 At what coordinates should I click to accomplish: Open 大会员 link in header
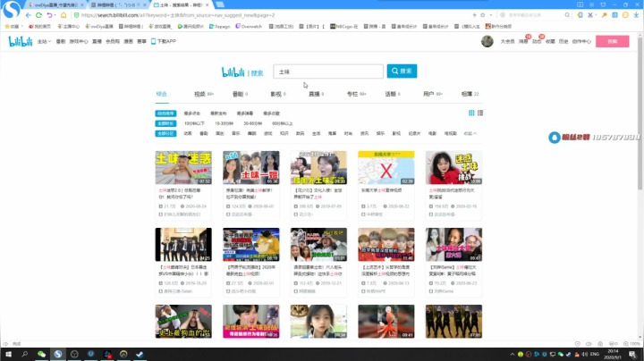click(x=507, y=41)
